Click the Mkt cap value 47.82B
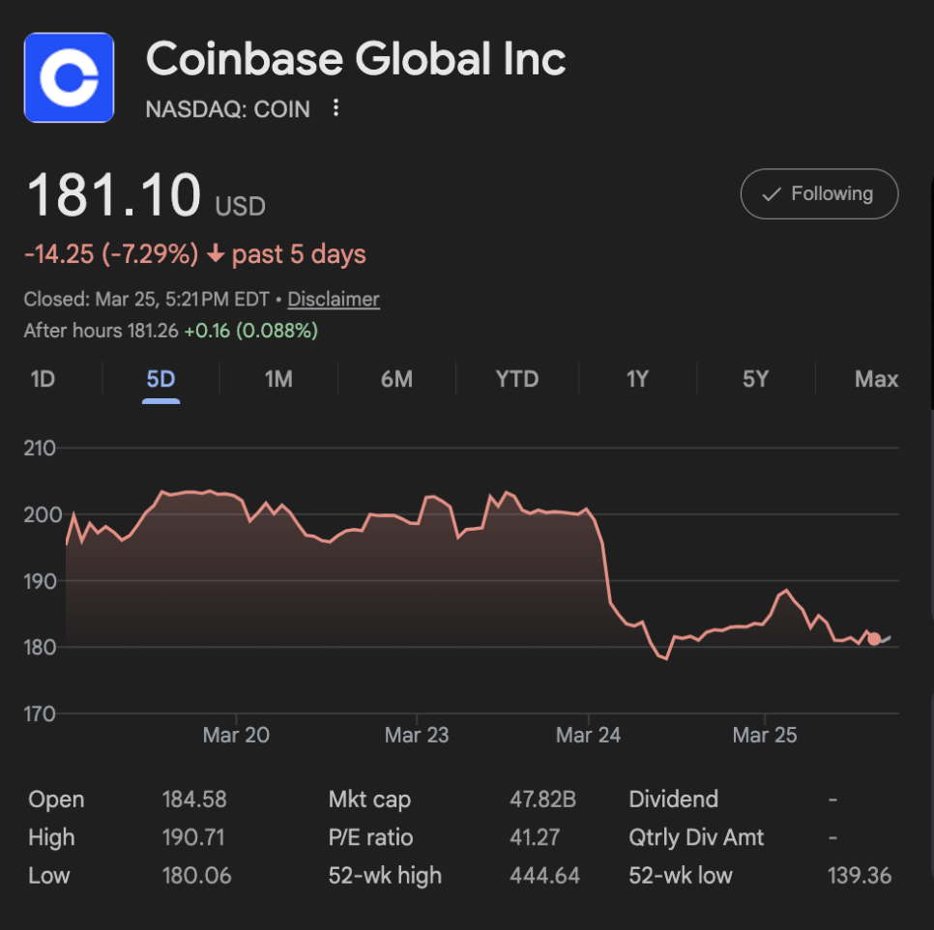 pos(542,799)
